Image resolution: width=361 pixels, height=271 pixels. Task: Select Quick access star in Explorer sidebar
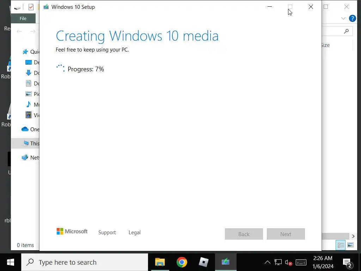coord(25,52)
